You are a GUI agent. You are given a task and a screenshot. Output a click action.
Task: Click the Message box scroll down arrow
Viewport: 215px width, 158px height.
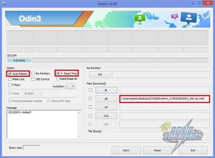coord(79,136)
